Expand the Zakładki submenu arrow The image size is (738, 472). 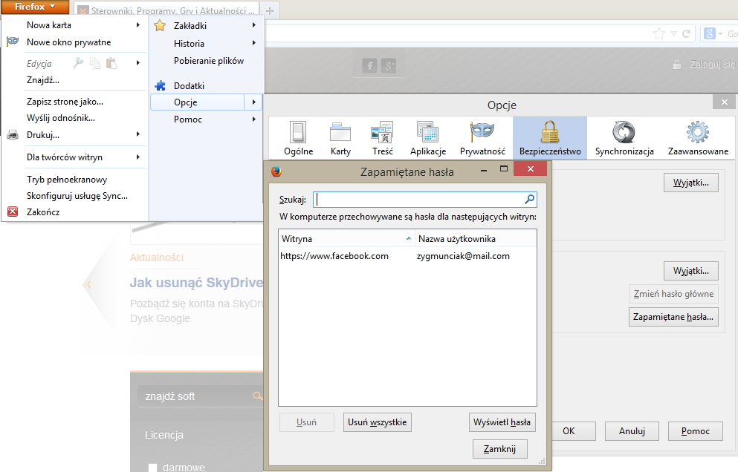[254, 25]
